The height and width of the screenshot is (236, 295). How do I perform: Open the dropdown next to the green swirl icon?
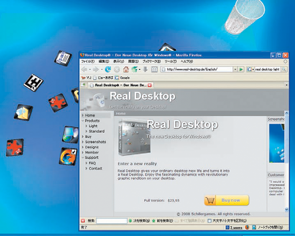pos(140,69)
